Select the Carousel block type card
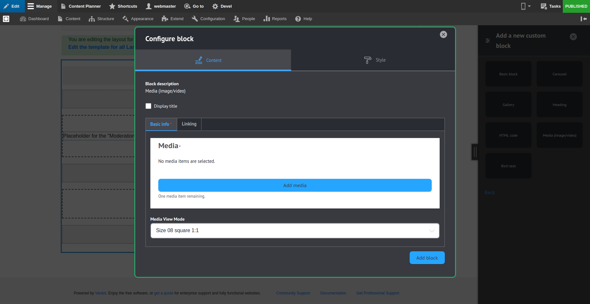 click(559, 74)
